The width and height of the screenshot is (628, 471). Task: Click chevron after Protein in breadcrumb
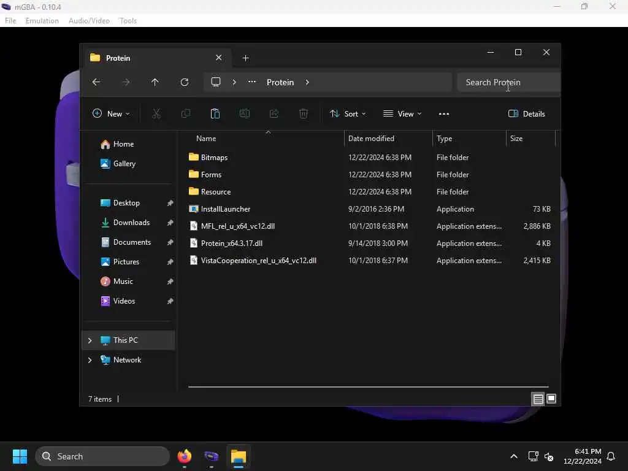click(307, 82)
